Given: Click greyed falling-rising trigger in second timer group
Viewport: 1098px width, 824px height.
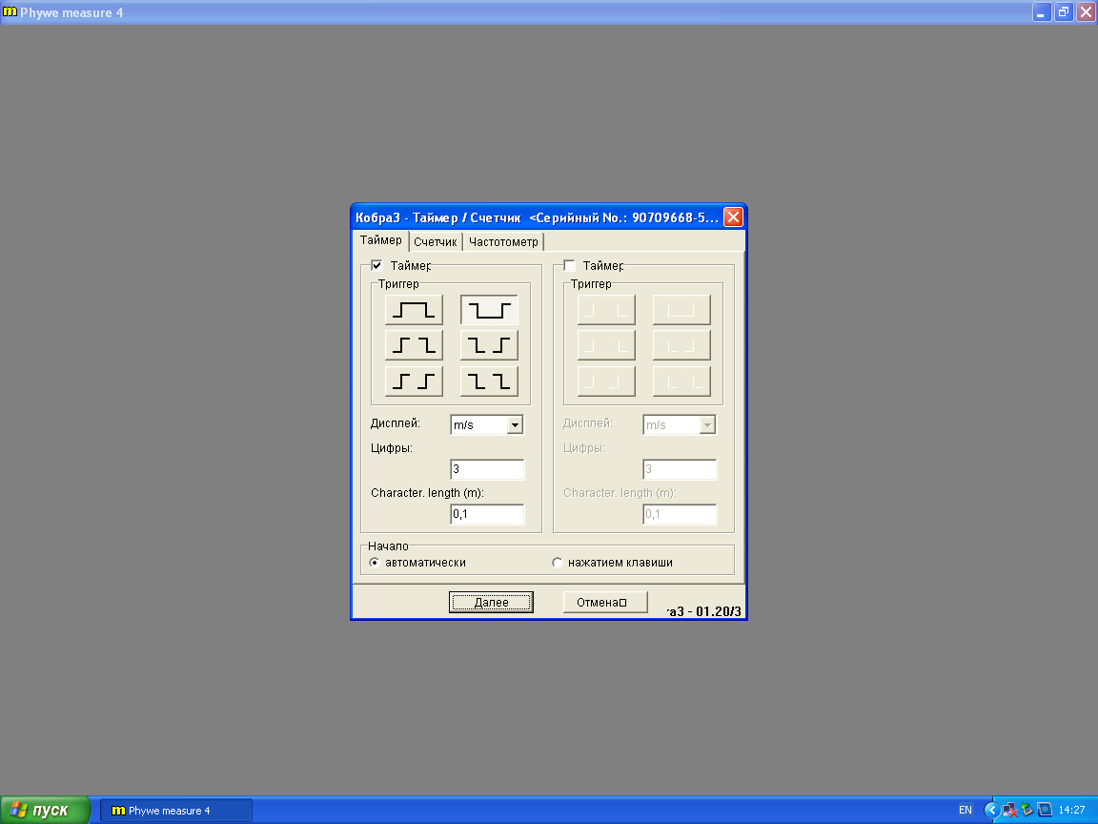Looking at the screenshot, I should [x=681, y=344].
